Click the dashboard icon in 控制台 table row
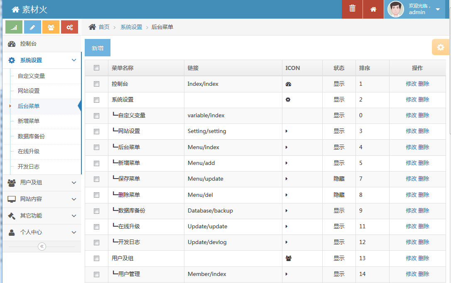The width and height of the screenshot is (451, 283). coord(288,84)
